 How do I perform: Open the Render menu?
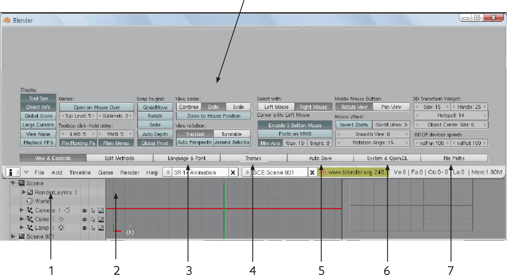tap(130, 172)
